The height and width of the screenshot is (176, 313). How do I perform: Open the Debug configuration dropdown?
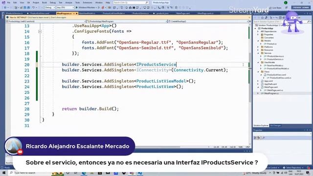[x=50, y=7]
